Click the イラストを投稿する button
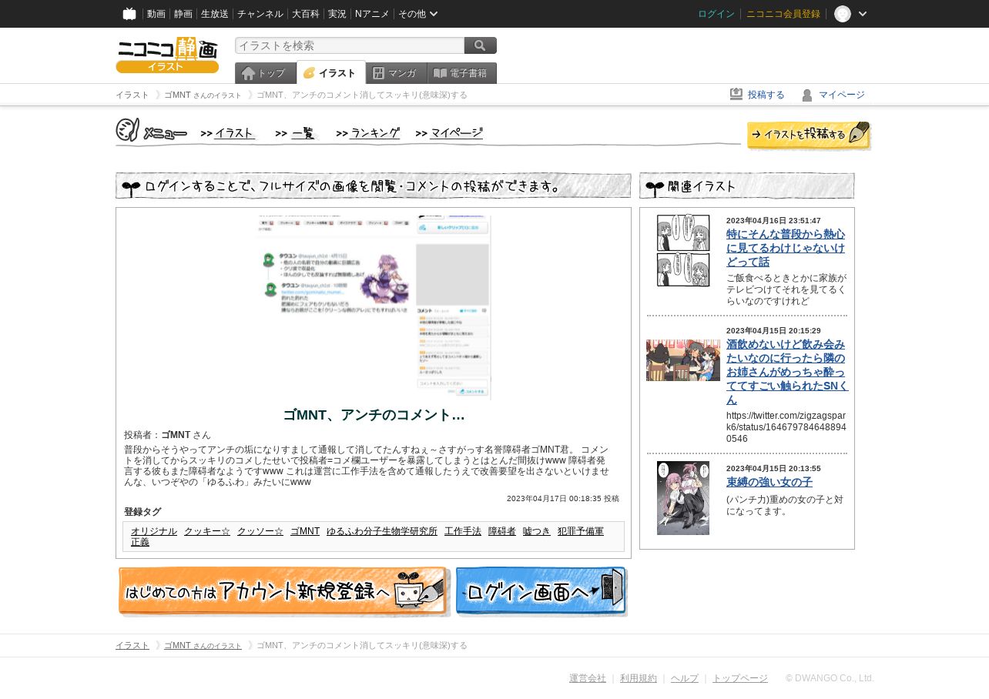 809,135
